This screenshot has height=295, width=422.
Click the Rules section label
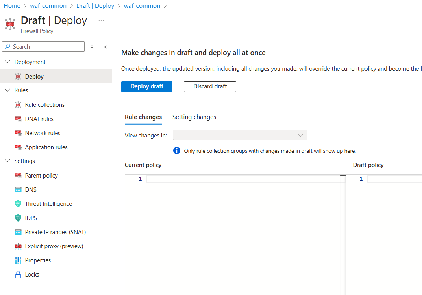coord(21,90)
